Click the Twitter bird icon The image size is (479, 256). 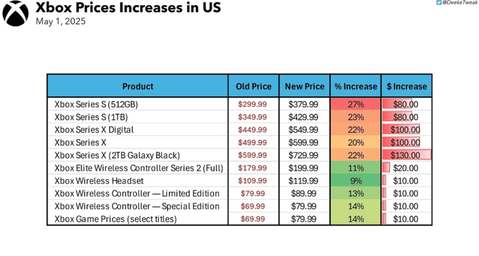pyautogui.click(x=439, y=3)
